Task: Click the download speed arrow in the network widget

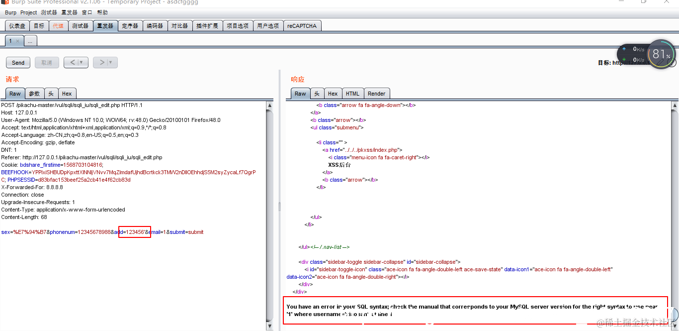Action: [x=624, y=60]
